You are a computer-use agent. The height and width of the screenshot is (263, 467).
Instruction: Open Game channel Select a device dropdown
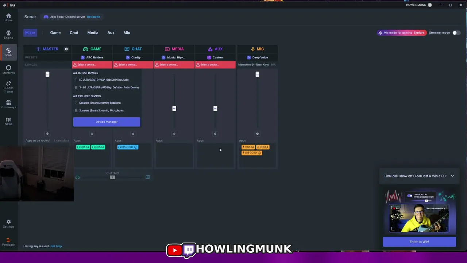click(x=92, y=65)
